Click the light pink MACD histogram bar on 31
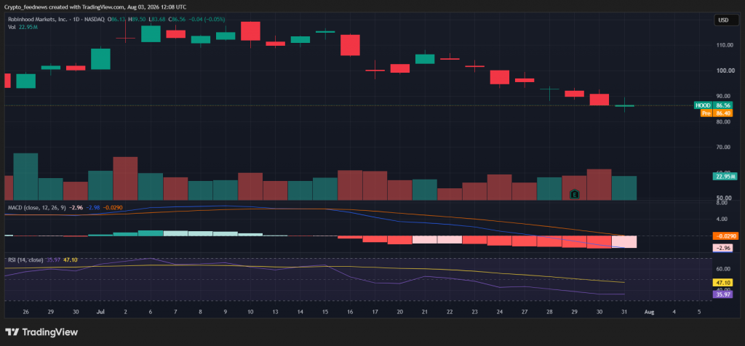The image size is (745, 346). pyautogui.click(x=624, y=241)
